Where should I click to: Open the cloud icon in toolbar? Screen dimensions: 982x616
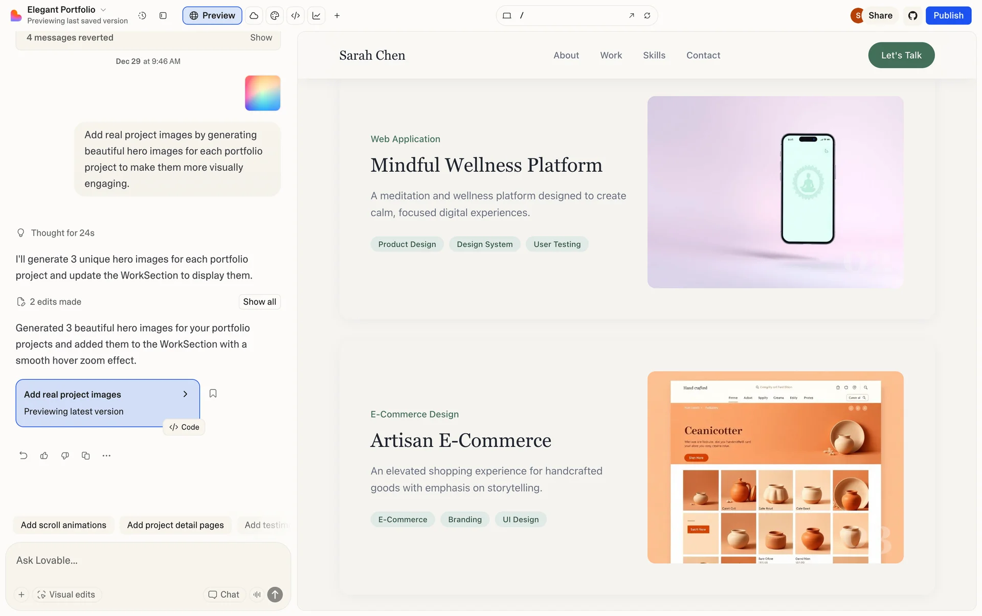(254, 15)
